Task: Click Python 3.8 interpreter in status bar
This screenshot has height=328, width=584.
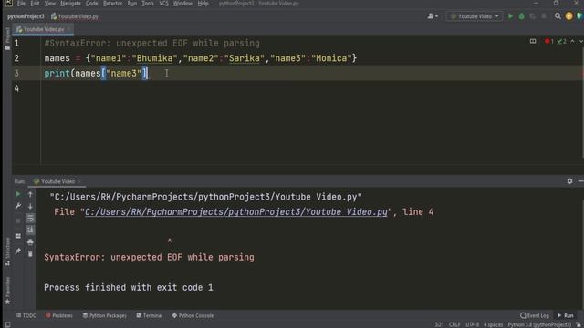Action: click(x=539, y=324)
